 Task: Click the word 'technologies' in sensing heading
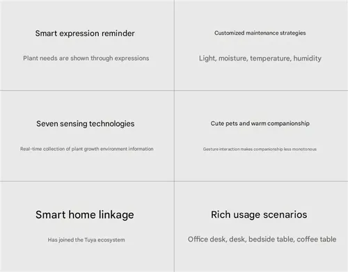point(112,124)
